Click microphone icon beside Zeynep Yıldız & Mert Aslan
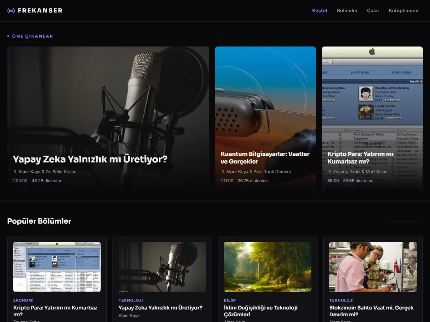 point(330,172)
